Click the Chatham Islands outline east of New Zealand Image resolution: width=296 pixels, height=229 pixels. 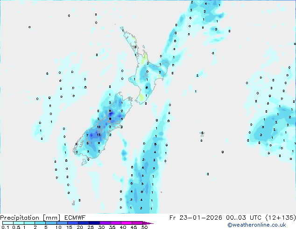[202, 134]
